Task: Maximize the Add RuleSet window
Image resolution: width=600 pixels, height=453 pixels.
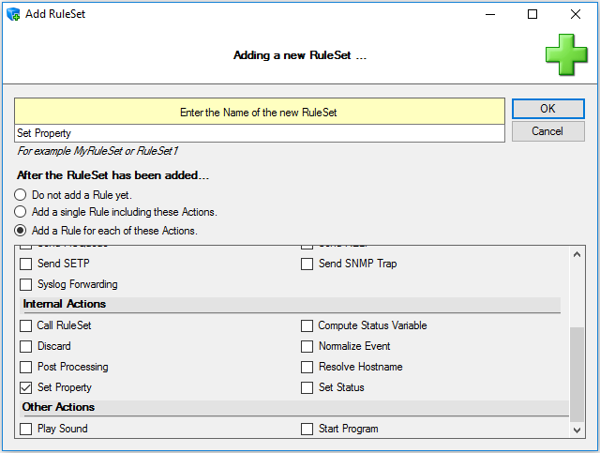Action: pos(532,14)
